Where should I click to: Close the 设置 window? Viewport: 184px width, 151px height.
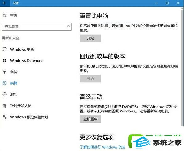[x=178, y=3]
